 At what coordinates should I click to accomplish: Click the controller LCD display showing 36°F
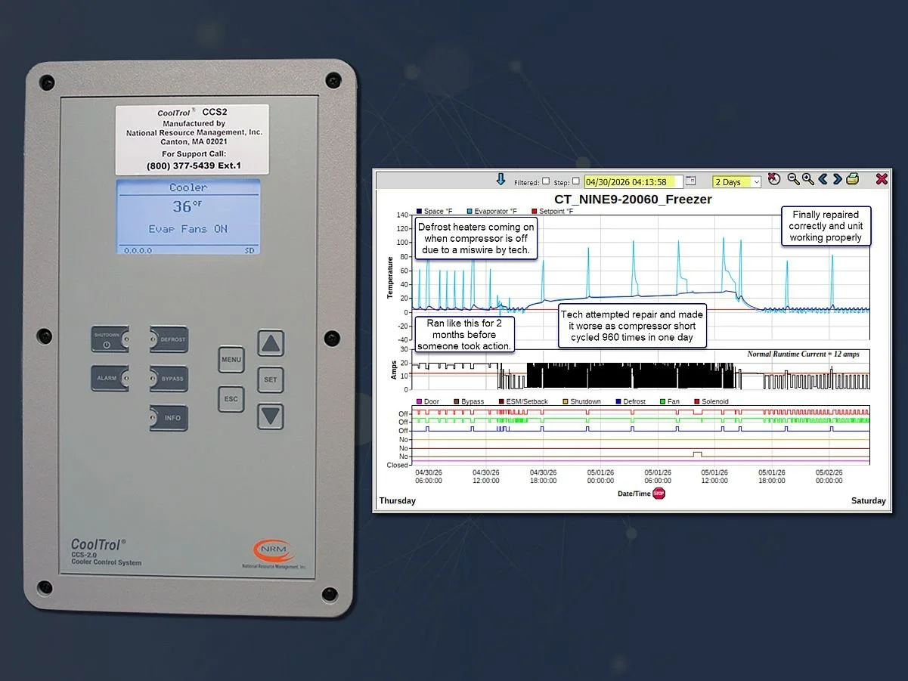188,217
